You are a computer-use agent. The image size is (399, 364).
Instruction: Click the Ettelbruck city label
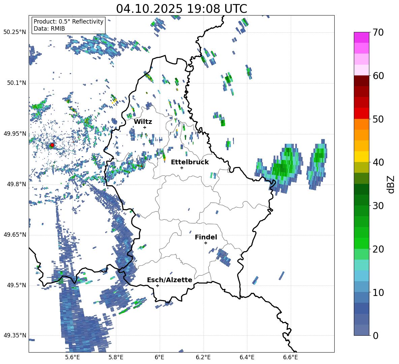[x=190, y=162]
